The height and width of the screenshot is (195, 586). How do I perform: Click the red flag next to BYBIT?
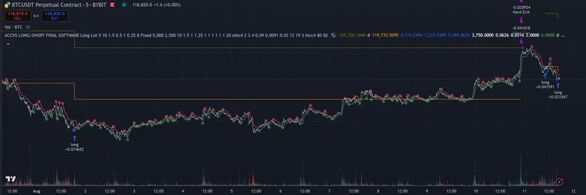tap(112, 5)
